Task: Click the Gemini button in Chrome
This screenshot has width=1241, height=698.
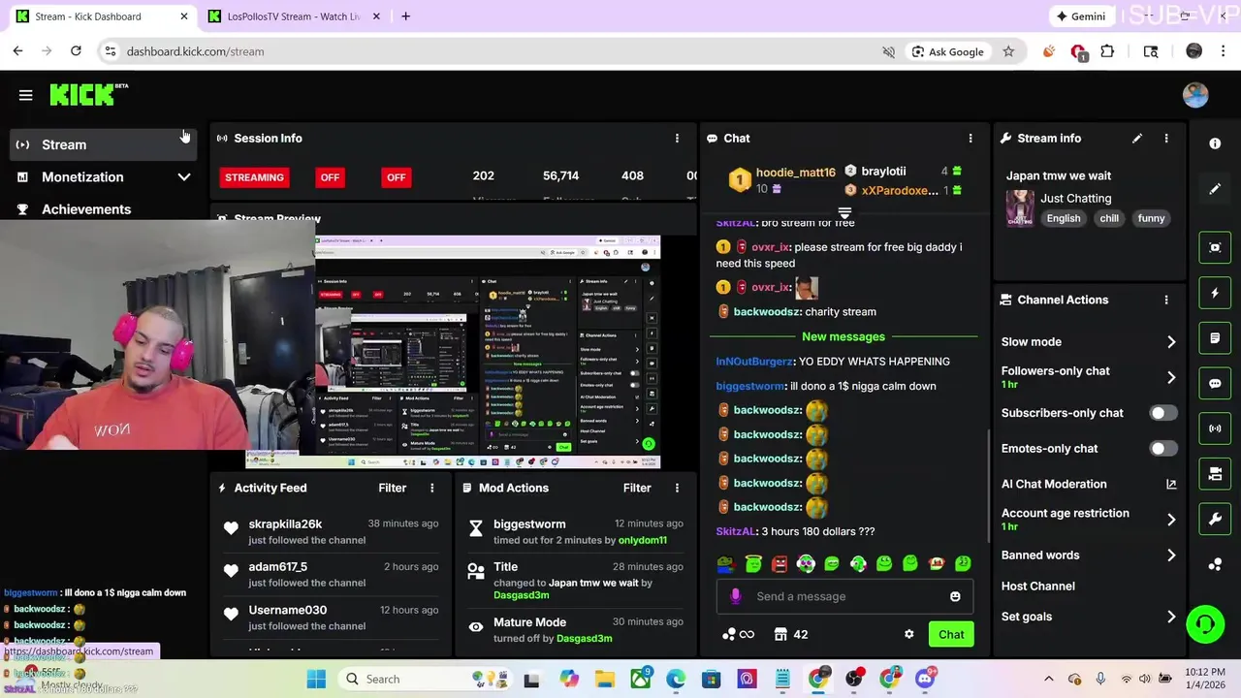Action: point(1081,16)
